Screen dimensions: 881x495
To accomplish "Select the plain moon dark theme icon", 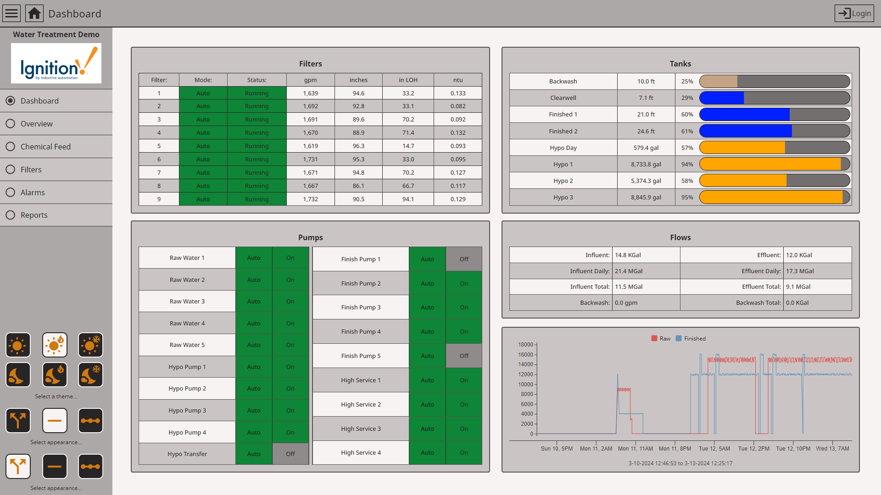I will [18, 374].
